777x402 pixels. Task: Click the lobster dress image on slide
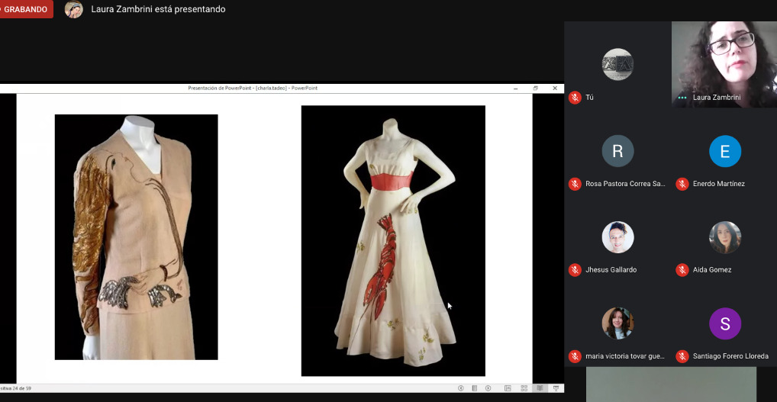point(393,241)
